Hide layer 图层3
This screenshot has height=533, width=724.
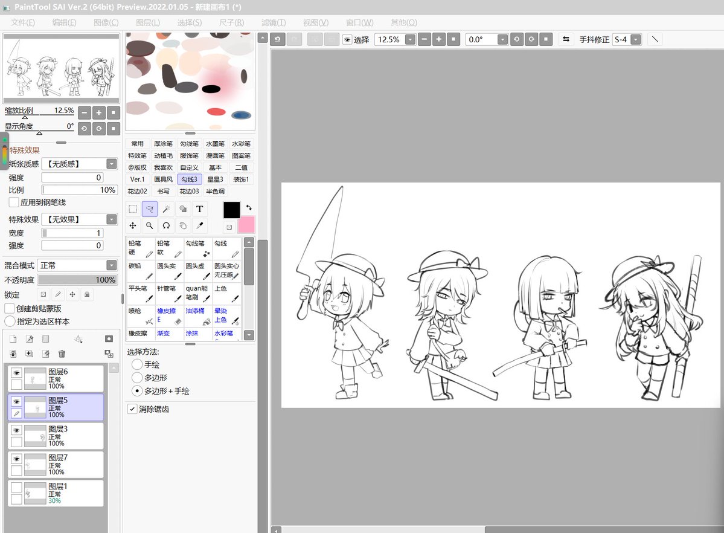coord(17,430)
